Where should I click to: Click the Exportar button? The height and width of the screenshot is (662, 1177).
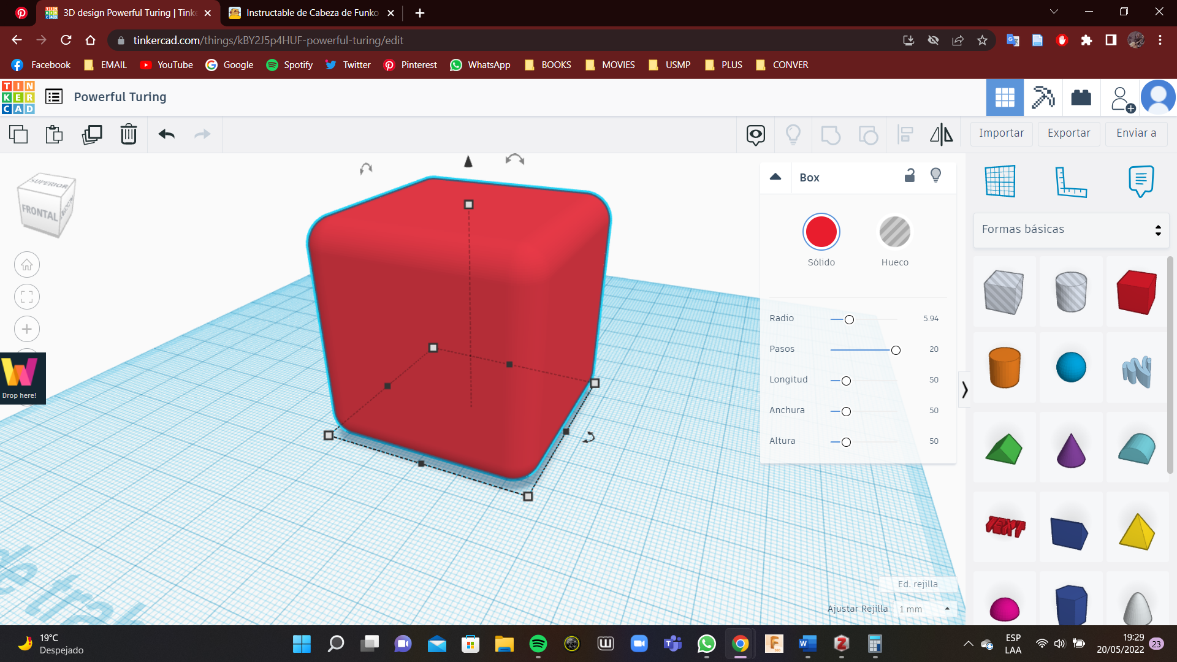pos(1068,134)
